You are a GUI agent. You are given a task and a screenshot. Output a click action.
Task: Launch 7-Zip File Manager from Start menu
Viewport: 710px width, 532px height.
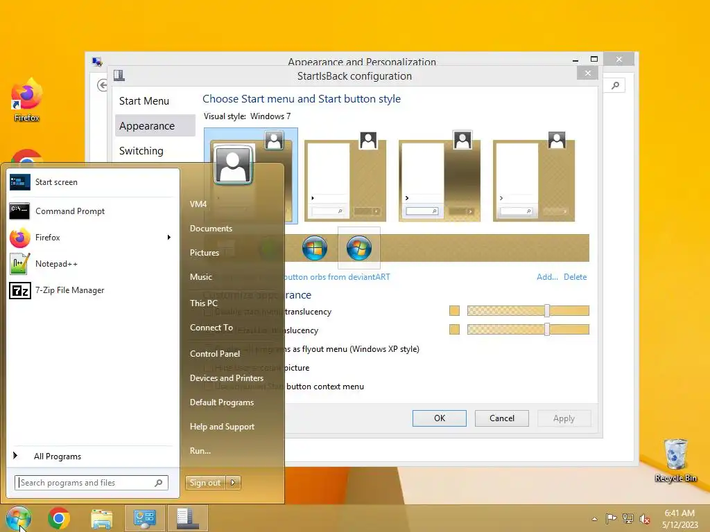tap(93, 290)
